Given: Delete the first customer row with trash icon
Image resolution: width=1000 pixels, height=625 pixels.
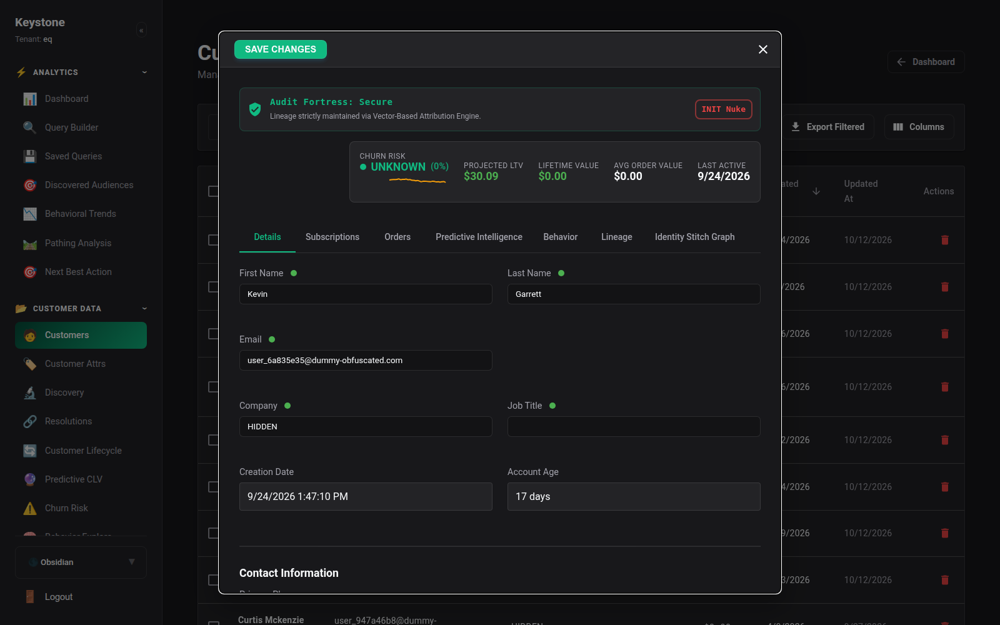Looking at the screenshot, I should coord(945,240).
